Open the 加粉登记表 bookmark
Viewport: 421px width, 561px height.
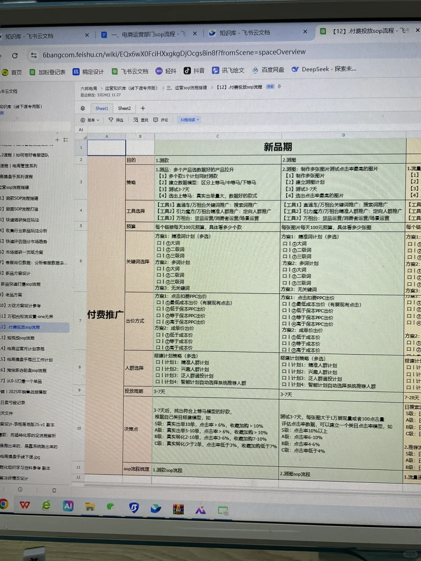pyautogui.click(x=48, y=72)
